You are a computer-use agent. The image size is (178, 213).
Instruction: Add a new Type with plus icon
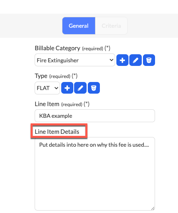pos(67,88)
